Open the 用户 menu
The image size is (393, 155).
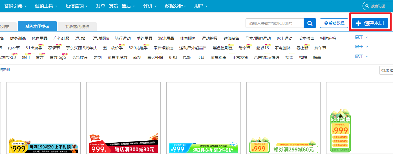point(201,6)
